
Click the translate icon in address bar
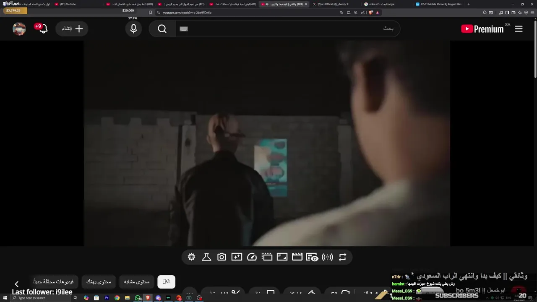pos(341,13)
